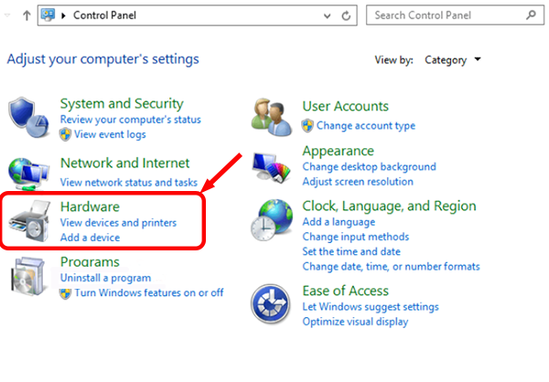Click the Search Control Panel field

(x=448, y=16)
